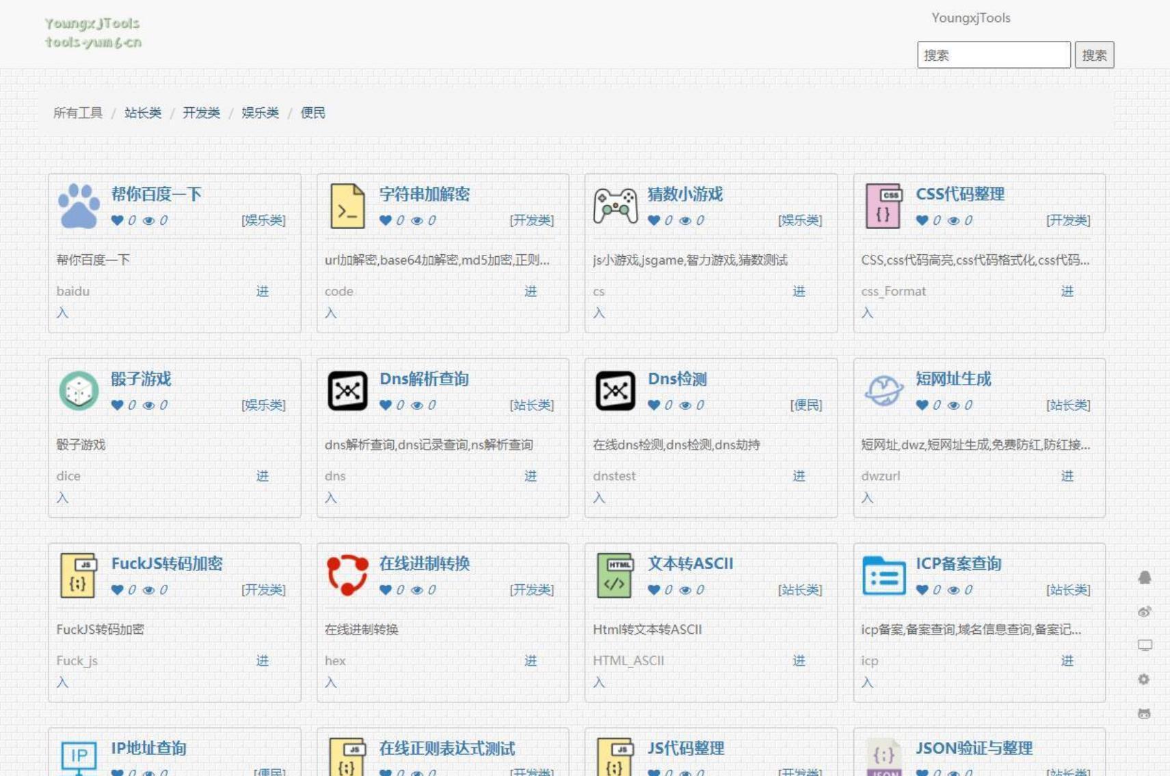Screen dimensions: 1170x776
Task: Click the JS file icon for 在线正则表达式测试
Action: click(x=347, y=757)
